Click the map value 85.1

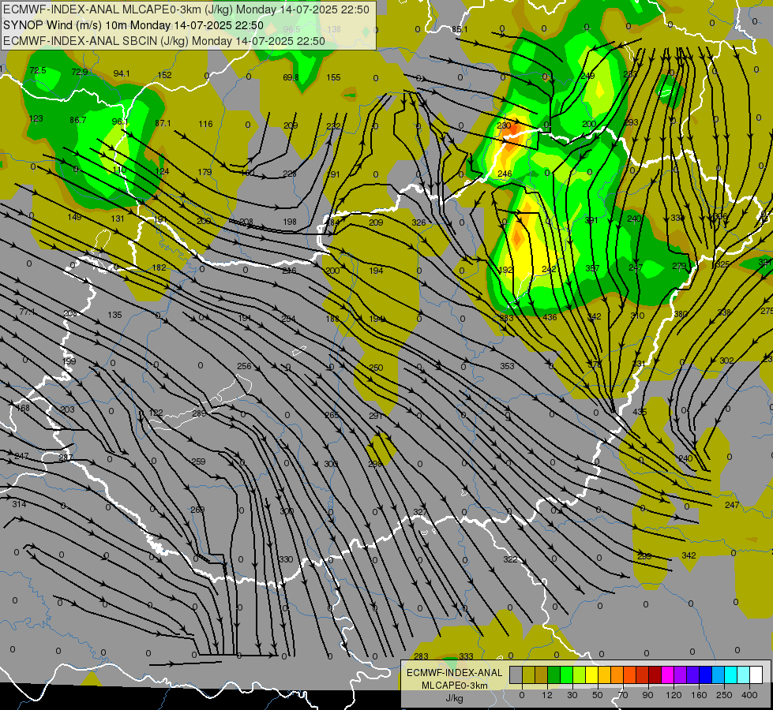coord(460,29)
